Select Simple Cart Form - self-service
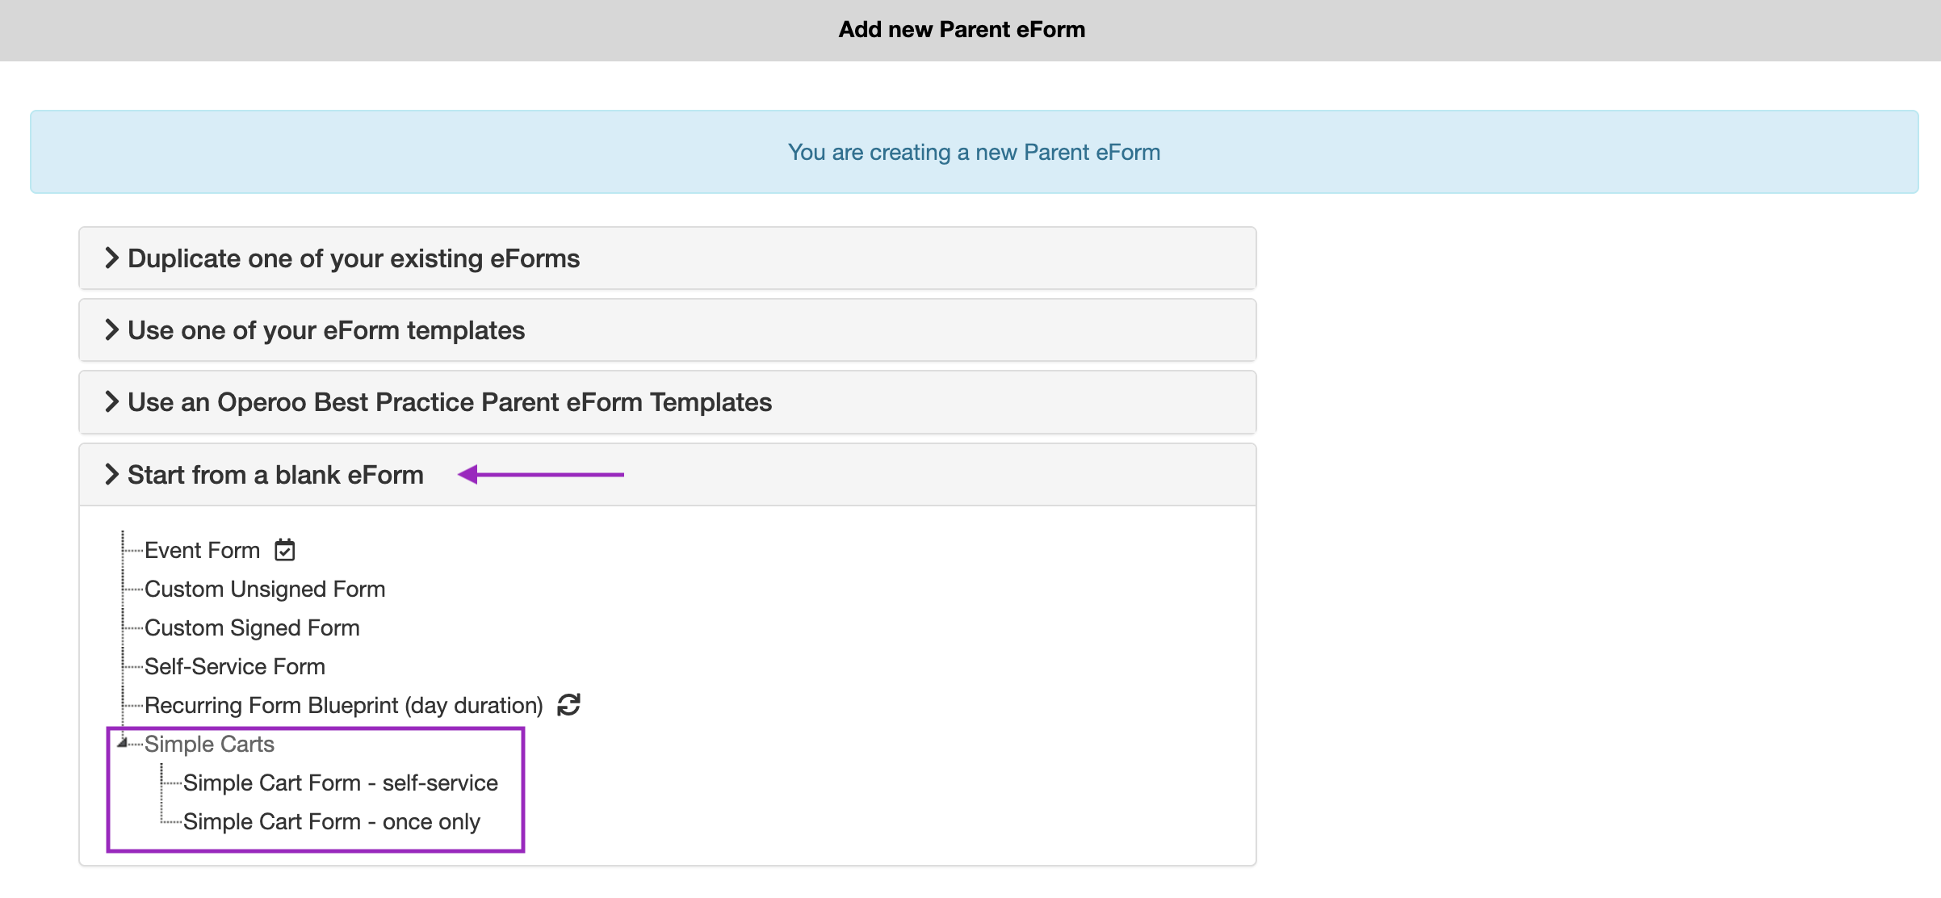The height and width of the screenshot is (898, 1941). coord(340,783)
